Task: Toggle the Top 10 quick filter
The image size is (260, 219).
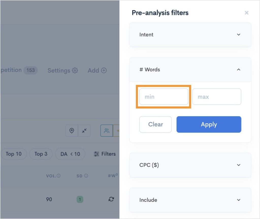Action: tap(14, 154)
